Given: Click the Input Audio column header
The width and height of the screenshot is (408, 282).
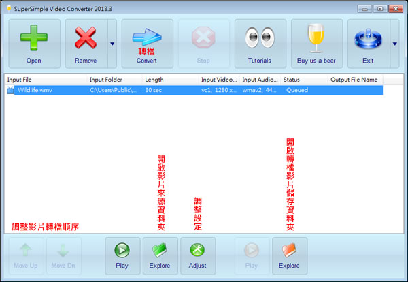Looking at the screenshot, I should [x=260, y=80].
